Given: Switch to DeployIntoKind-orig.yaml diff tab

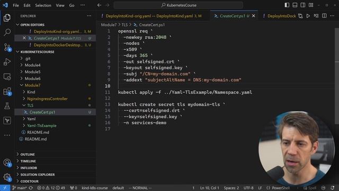Looking at the screenshot, I should coord(153,16).
